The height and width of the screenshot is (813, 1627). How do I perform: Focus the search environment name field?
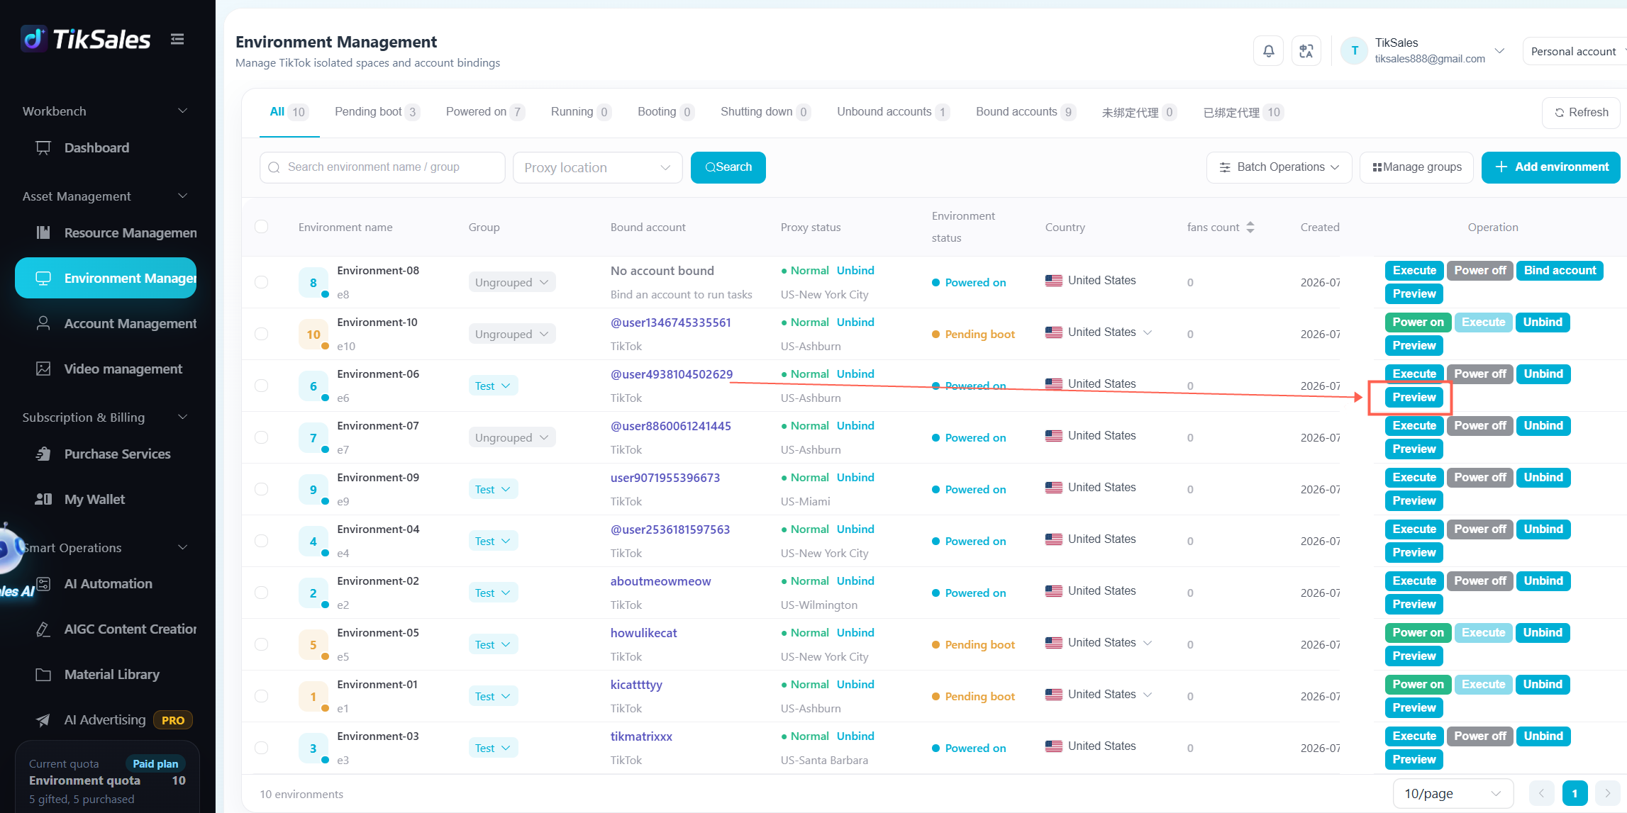(x=382, y=167)
